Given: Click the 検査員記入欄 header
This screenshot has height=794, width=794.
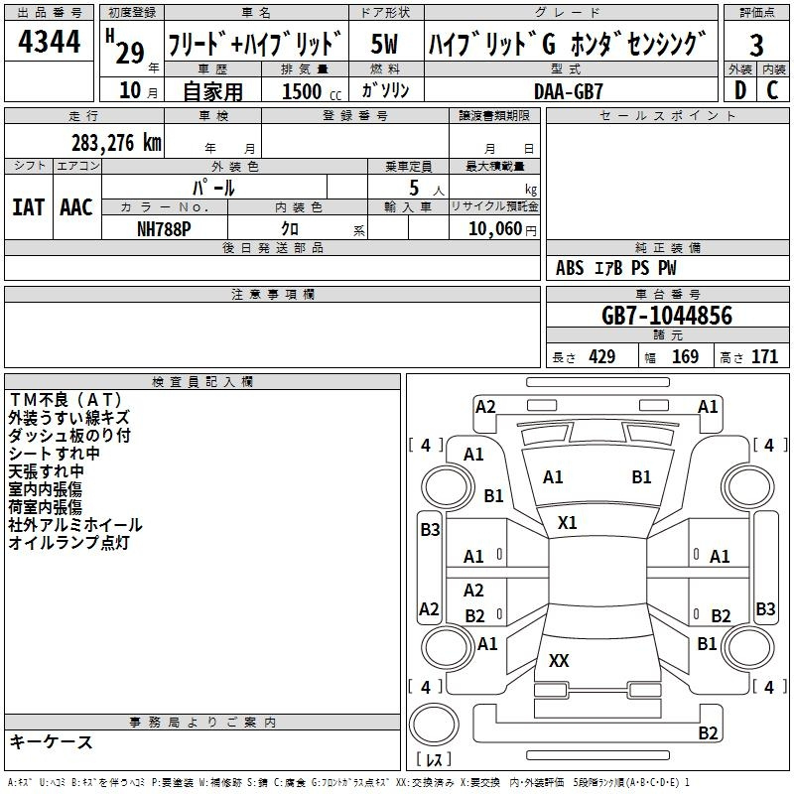Looking at the screenshot, I should tap(202, 382).
